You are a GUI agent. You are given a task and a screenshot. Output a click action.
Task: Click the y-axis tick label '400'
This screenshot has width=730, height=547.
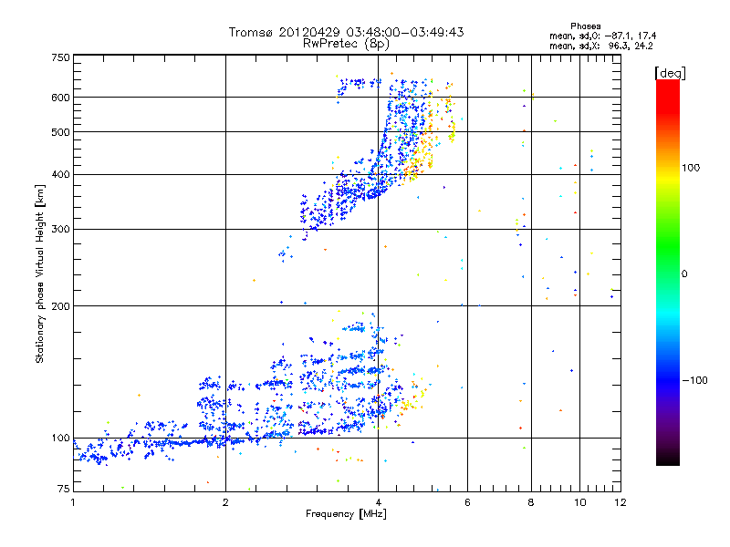[60, 174]
